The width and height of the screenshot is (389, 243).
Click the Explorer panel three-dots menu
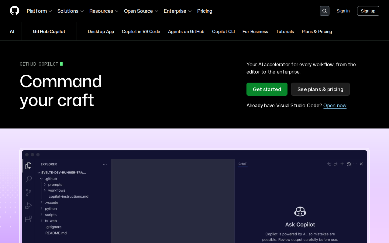(x=105, y=164)
